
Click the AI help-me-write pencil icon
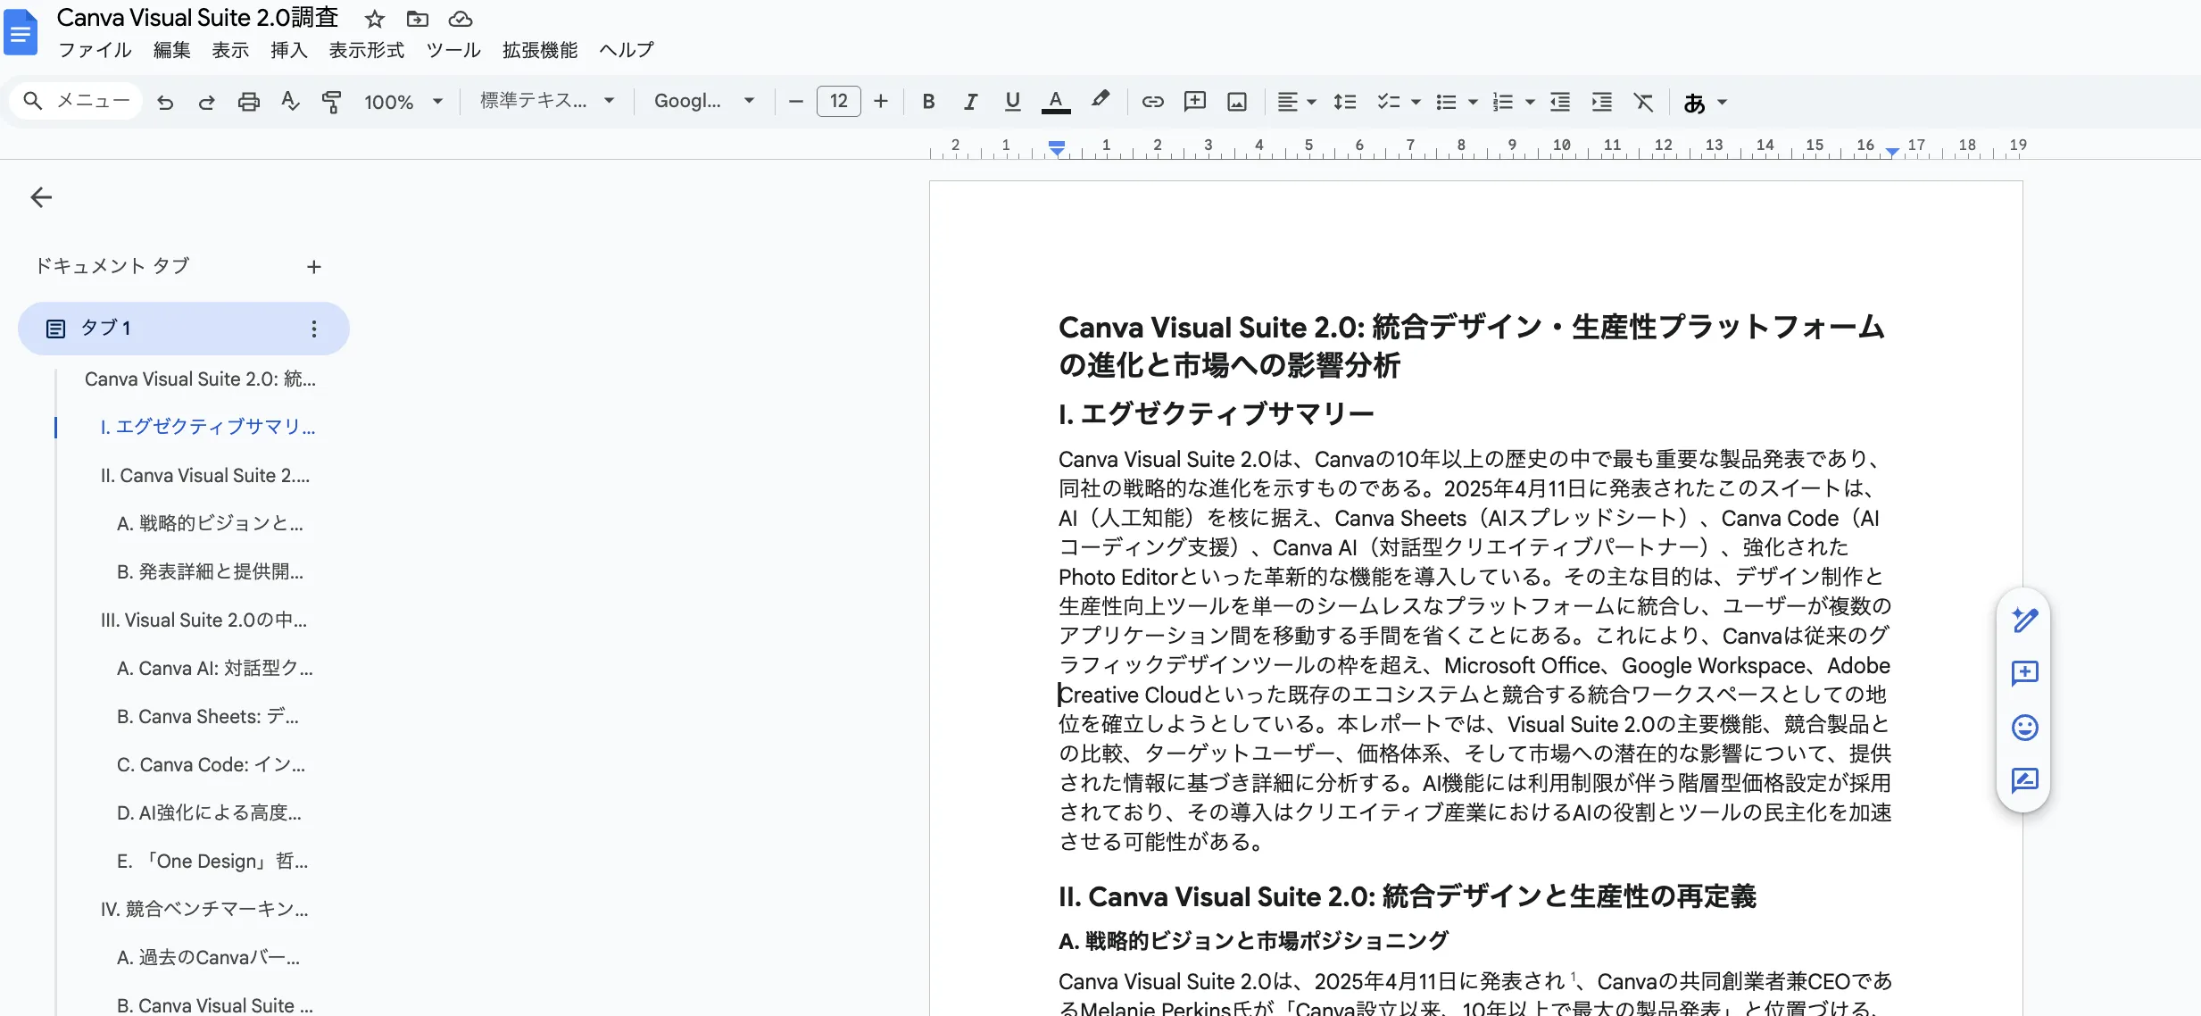[x=2024, y=620]
